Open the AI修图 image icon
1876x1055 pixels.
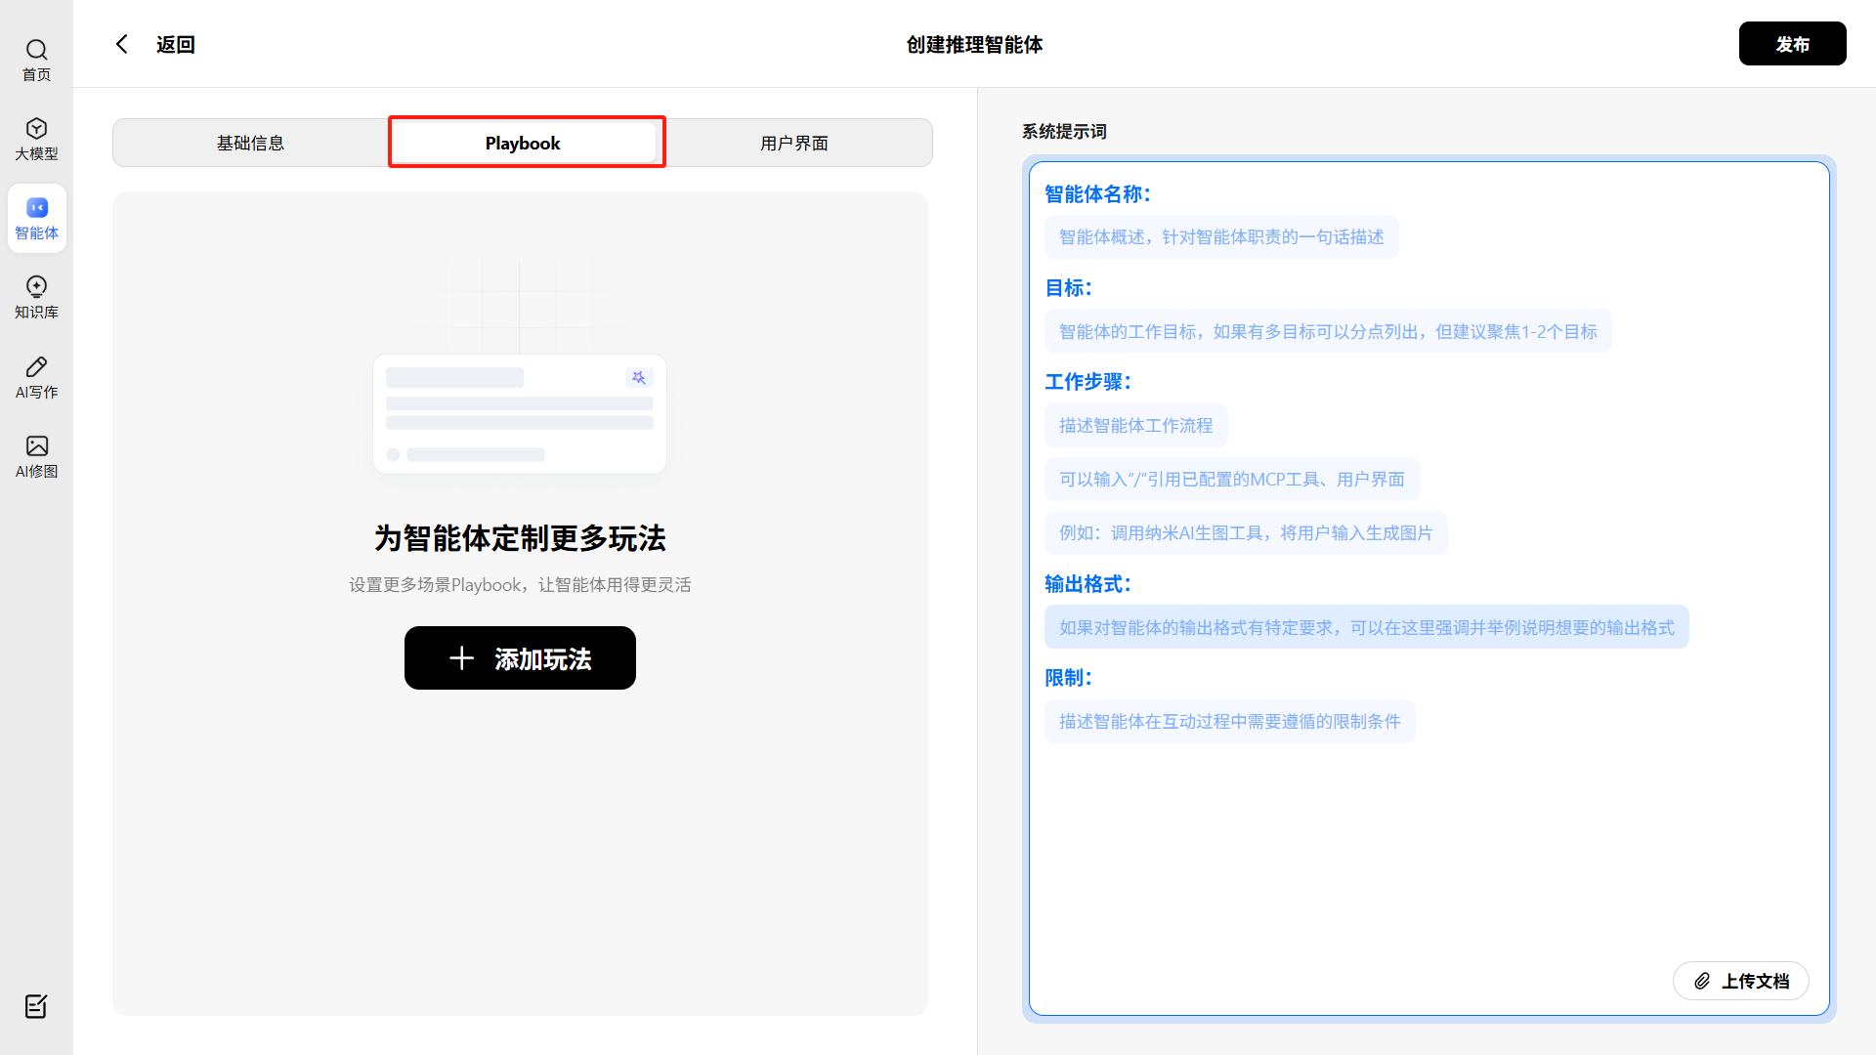point(36,446)
